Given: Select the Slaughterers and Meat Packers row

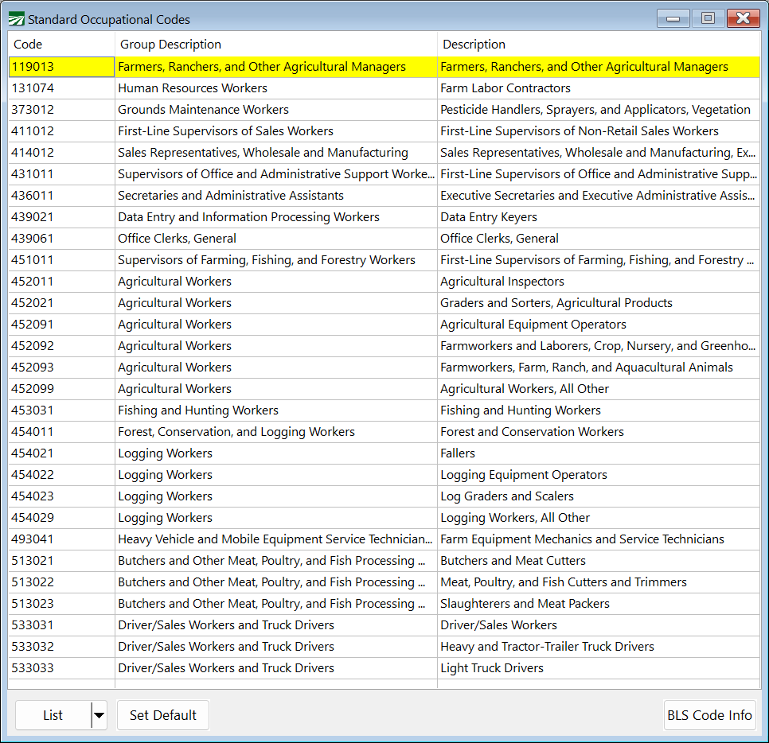Looking at the screenshot, I should point(525,604).
